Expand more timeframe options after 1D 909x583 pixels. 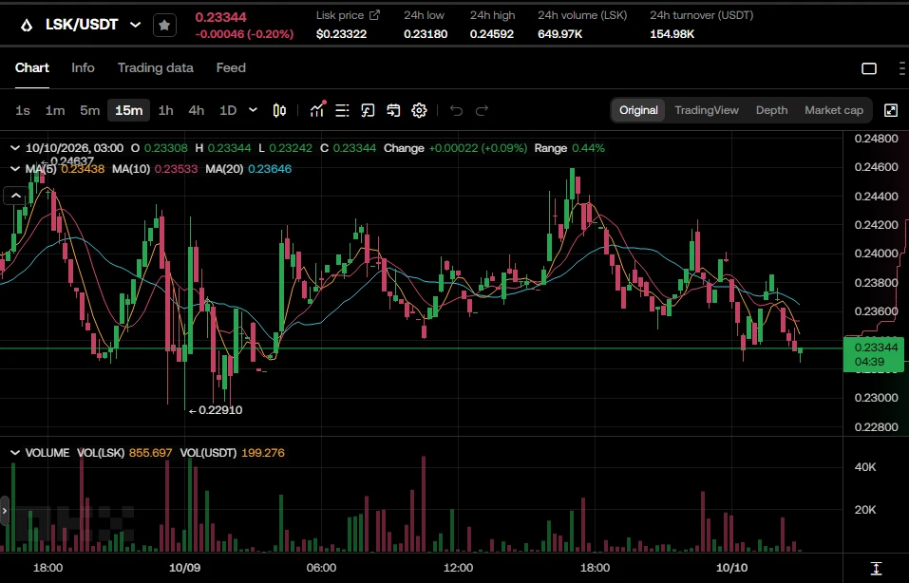tap(253, 110)
